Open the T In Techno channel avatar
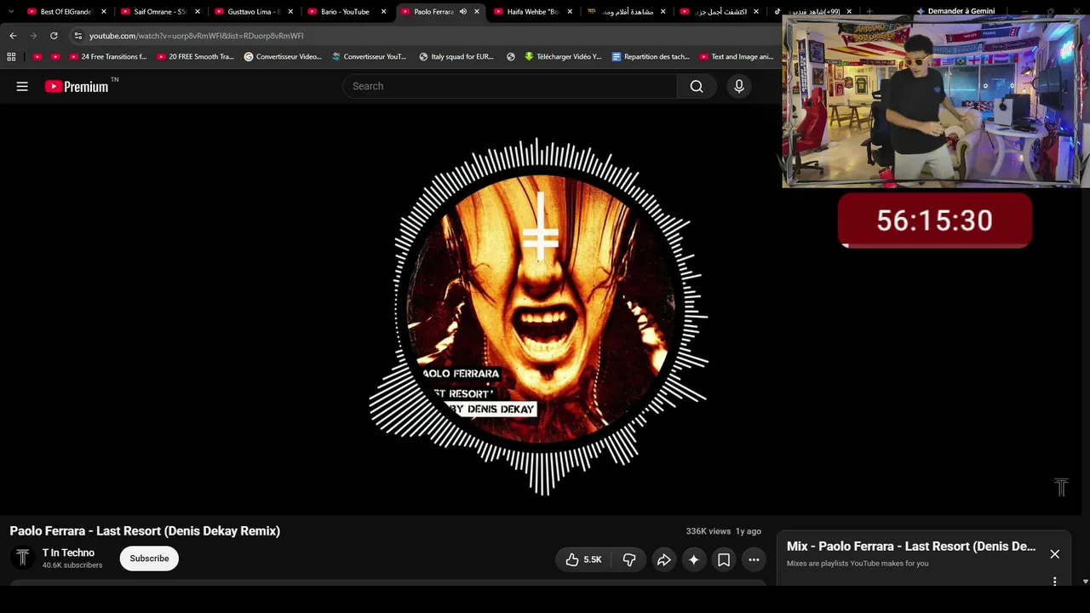 point(23,558)
